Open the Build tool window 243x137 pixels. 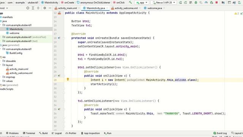(43, 133)
